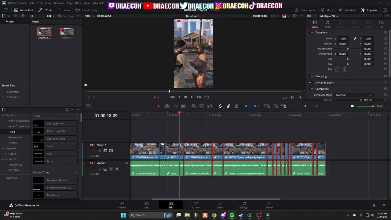Open the Timeline menu
Screen dimensions: 391x220
click(x=59, y=3)
